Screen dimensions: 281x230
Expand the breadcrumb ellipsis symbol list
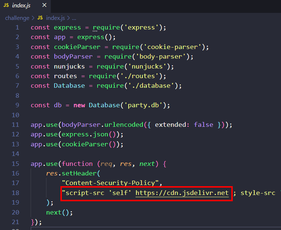(74, 18)
